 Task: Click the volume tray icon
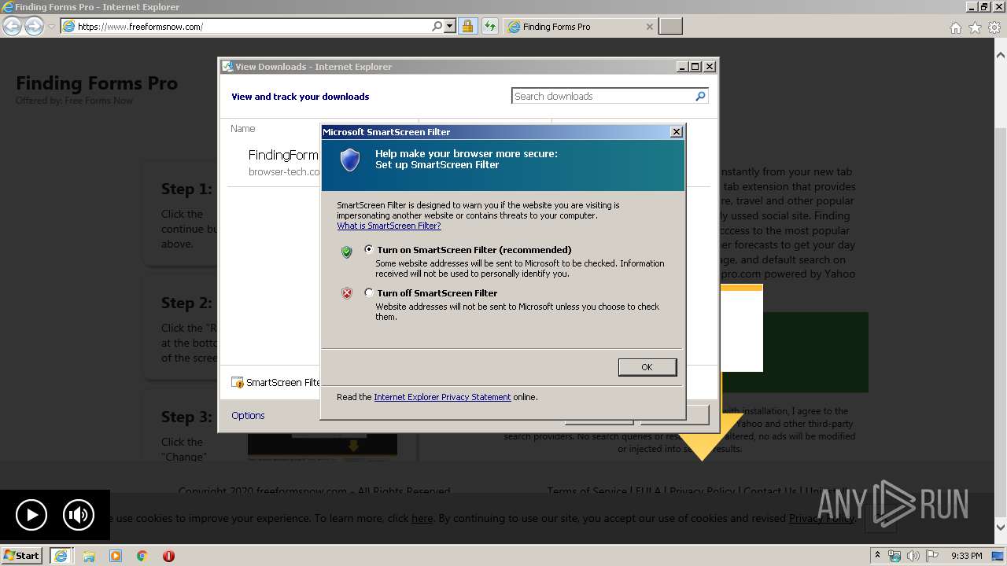pyautogui.click(x=914, y=556)
